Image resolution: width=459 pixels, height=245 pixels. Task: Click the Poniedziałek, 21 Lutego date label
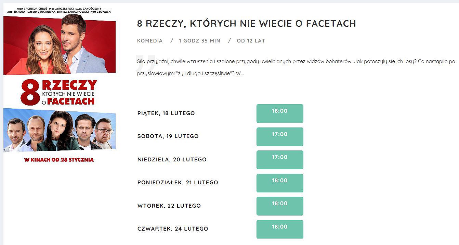pyautogui.click(x=178, y=183)
